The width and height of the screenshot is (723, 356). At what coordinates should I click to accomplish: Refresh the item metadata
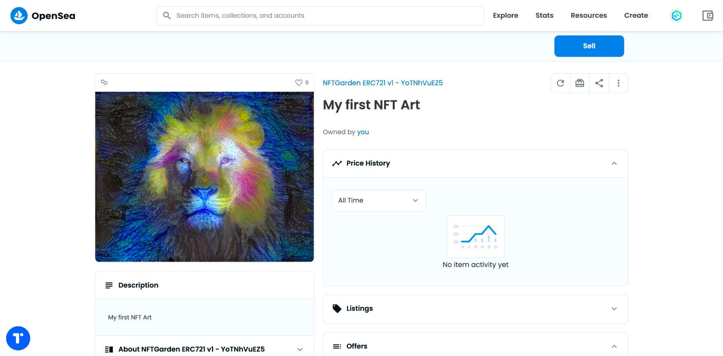pyautogui.click(x=560, y=83)
